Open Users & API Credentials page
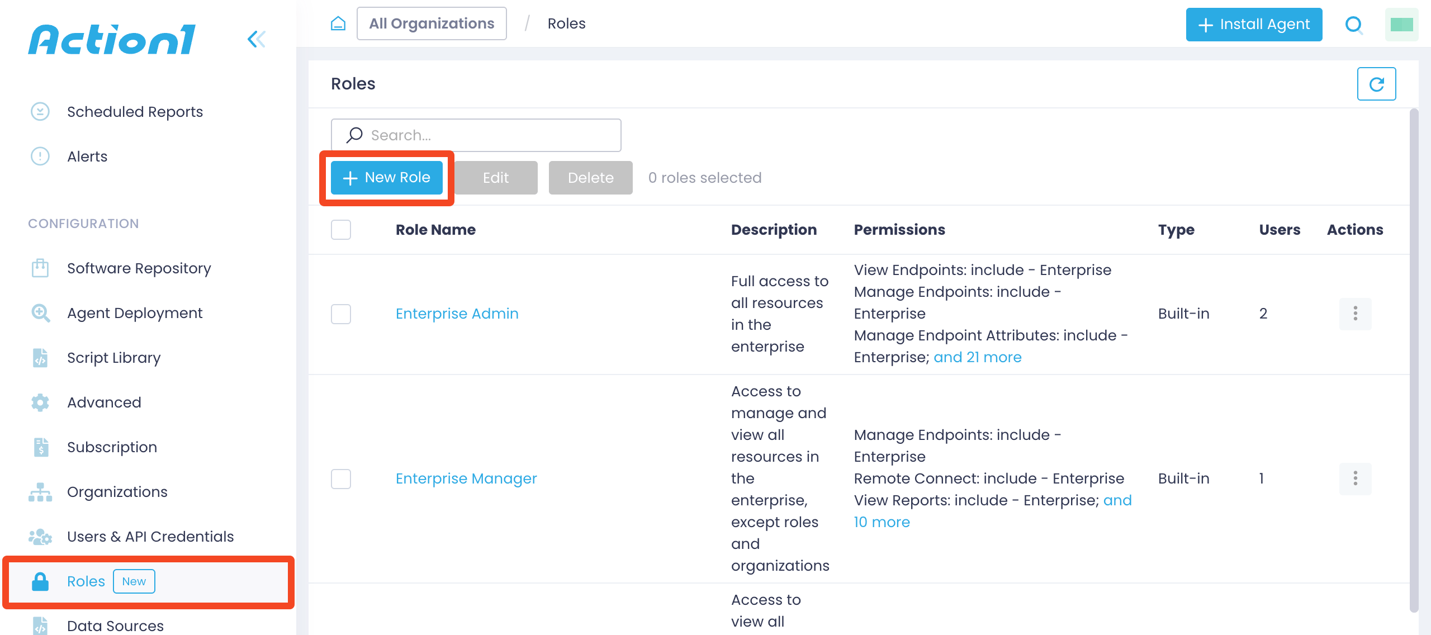 click(x=150, y=537)
